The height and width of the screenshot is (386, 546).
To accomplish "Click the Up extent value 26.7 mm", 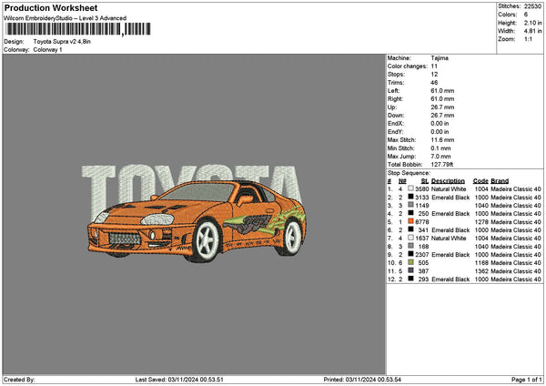I will [442, 107].
